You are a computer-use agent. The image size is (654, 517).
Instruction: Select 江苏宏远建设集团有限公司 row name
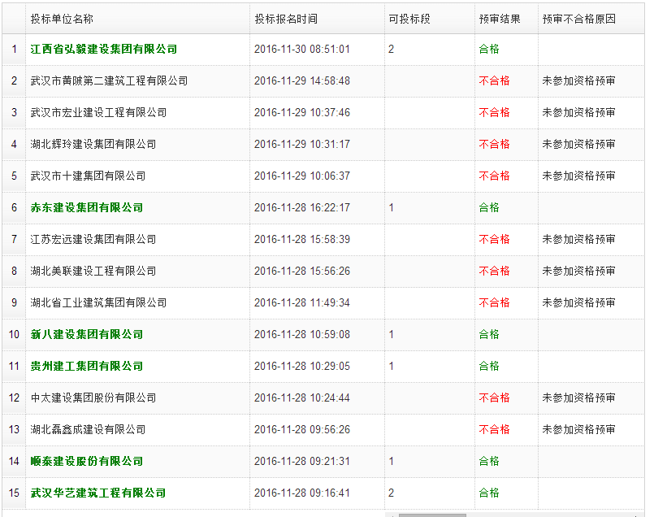tap(93, 240)
